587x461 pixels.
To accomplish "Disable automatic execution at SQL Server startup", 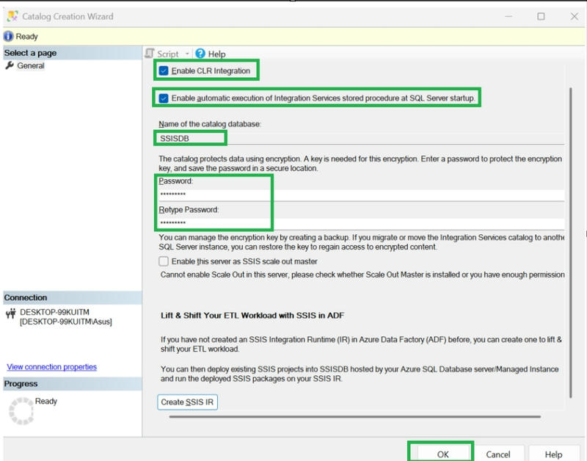I will [x=163, y=97].
